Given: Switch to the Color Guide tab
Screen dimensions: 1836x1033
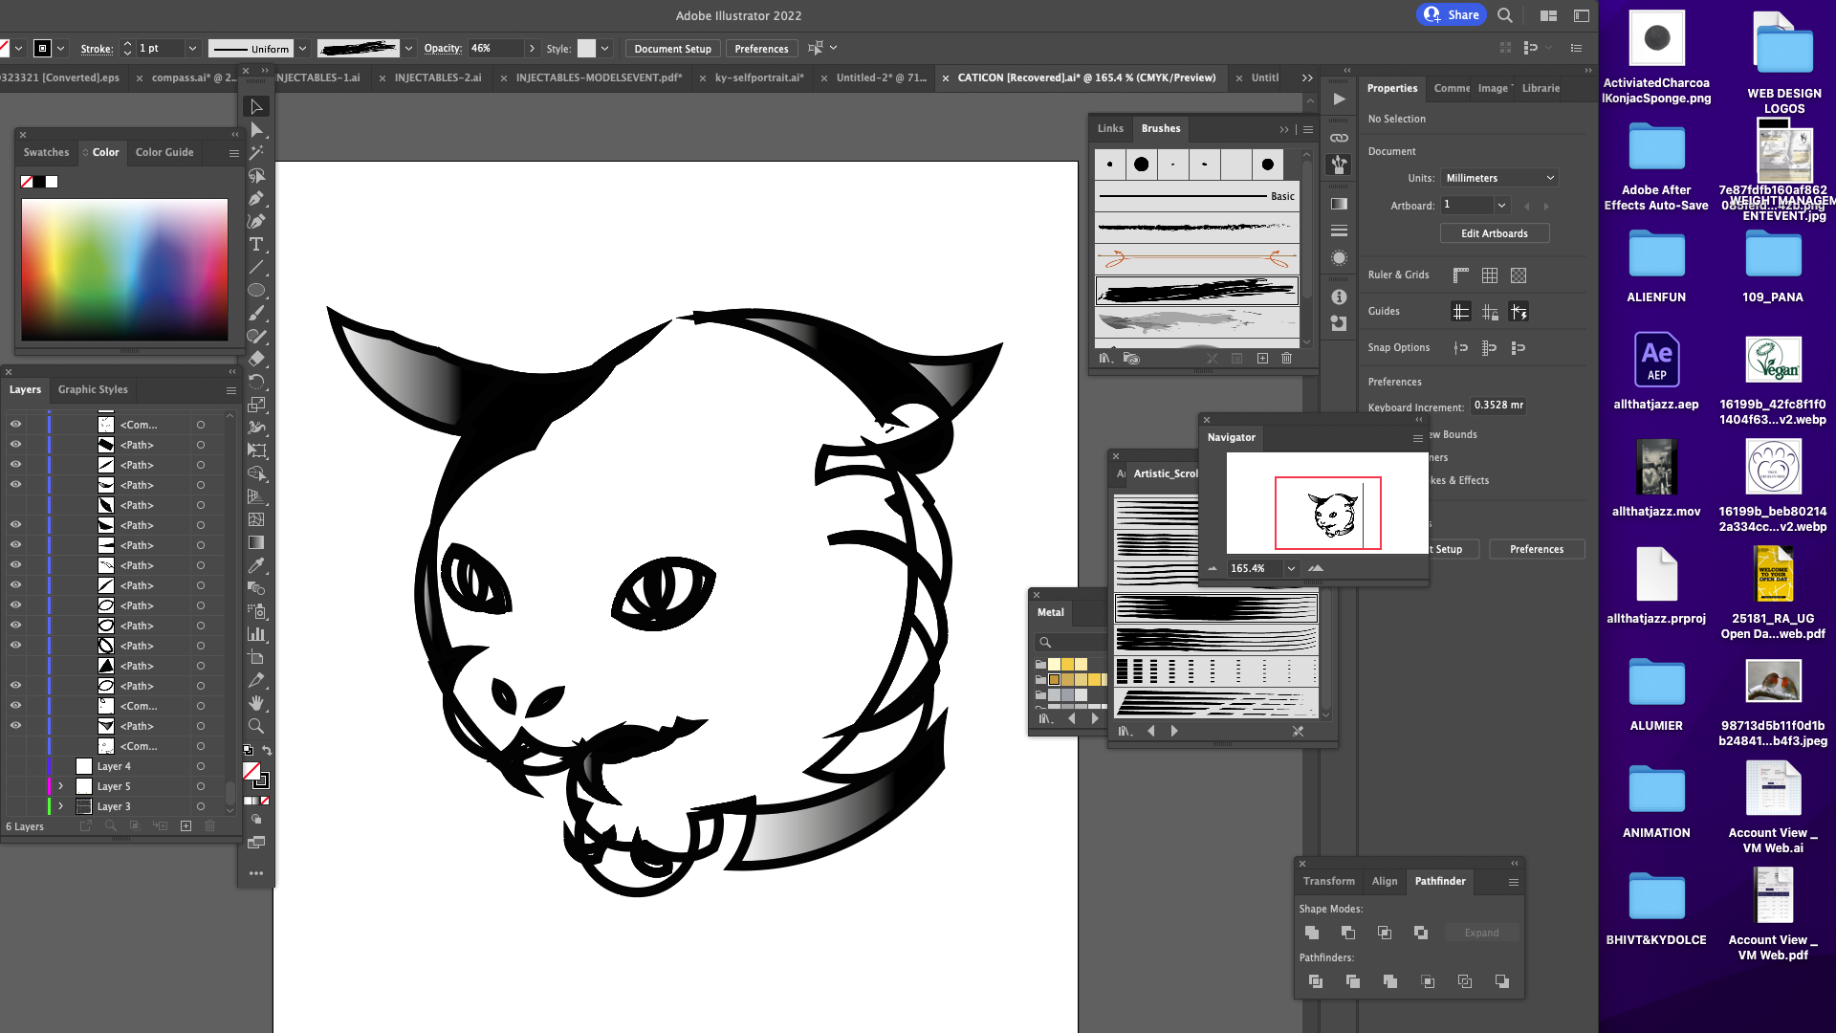Looking at the screenshot, I should 164,152.
